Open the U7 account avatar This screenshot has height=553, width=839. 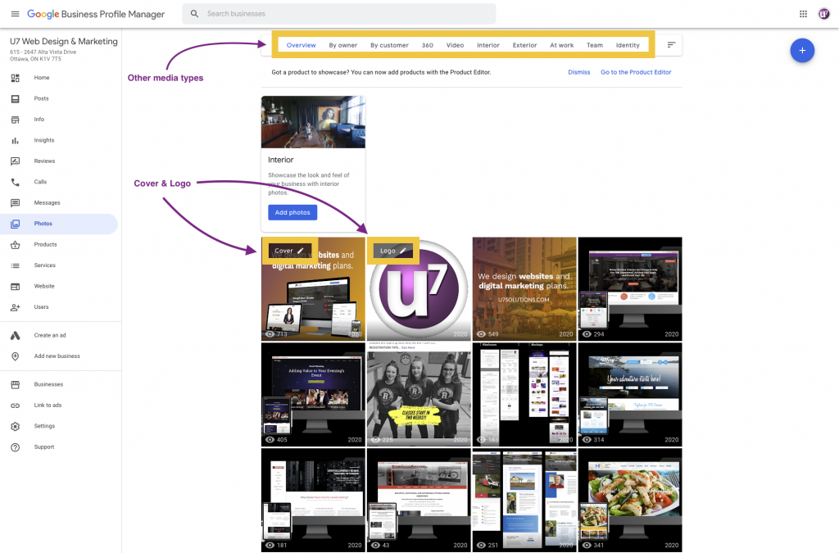824,14
